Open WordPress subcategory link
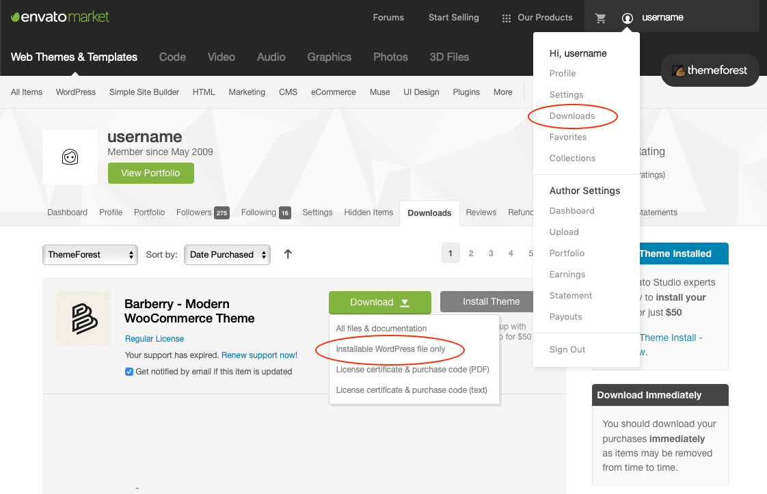767x494 pixels. pos(76,92)
